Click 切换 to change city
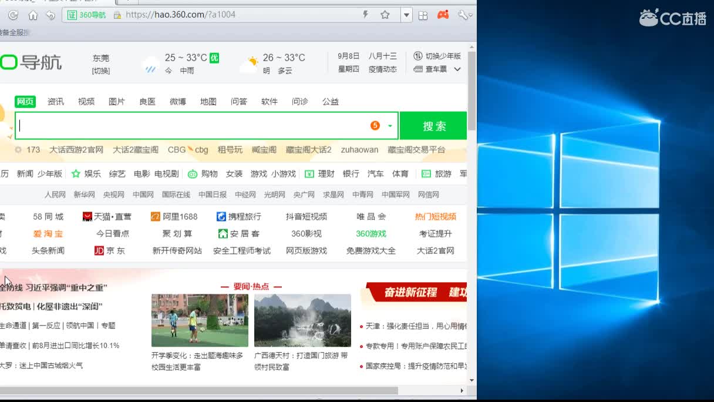 [x=100, y=71]
